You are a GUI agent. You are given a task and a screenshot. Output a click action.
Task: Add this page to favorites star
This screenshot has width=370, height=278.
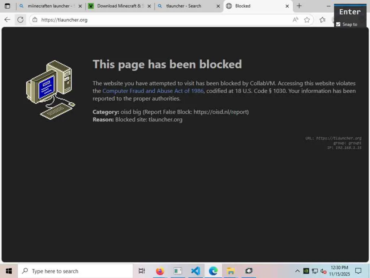pos(307,20)
